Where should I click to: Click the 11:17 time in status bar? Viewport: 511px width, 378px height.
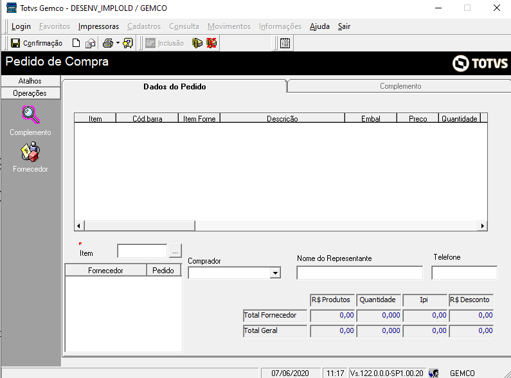tap(336, 373)
